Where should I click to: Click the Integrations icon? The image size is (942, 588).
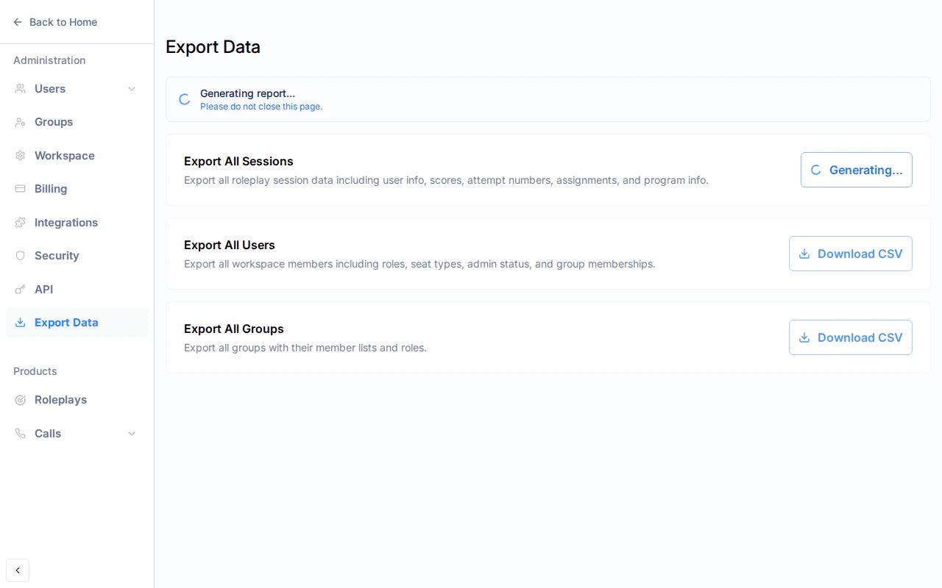pos(20,222)
